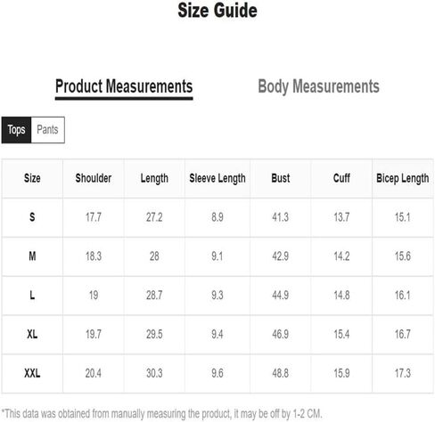
Task: Click the Size Guide heading
Action: pos(217,11)
